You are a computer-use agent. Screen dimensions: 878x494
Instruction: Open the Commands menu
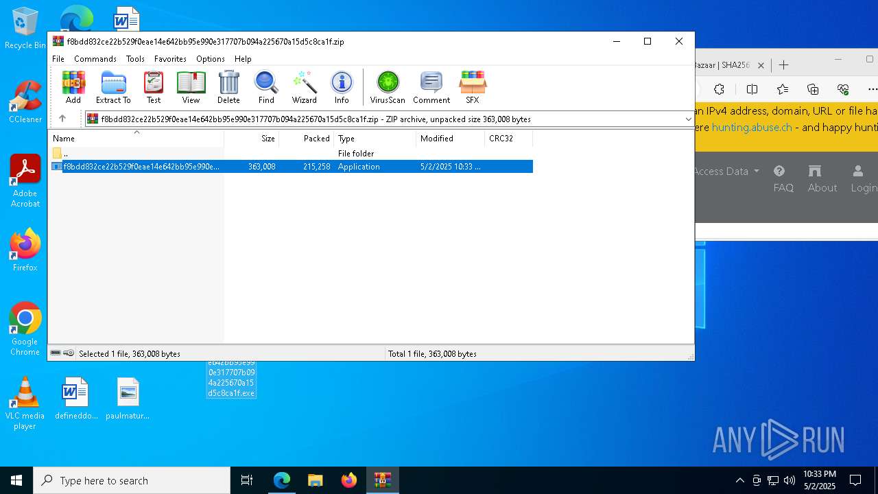click(95, 59)
